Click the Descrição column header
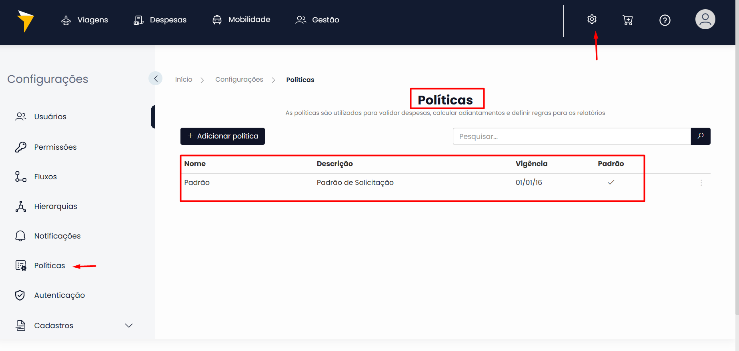This screenshot has height=351, width=739. [x=334, y=163]
